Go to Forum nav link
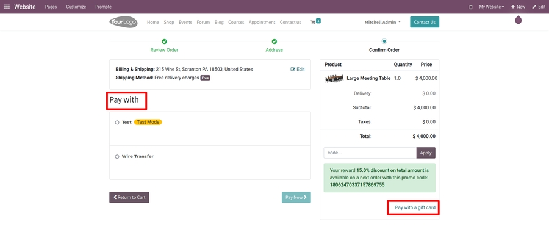 tap(203, 22)
